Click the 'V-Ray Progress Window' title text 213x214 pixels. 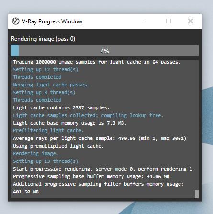[x=52, y=21]
